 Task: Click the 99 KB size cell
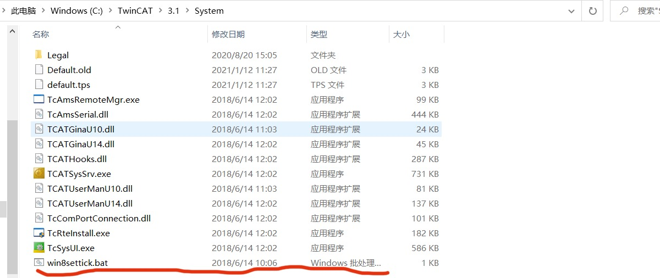[427, 99]
